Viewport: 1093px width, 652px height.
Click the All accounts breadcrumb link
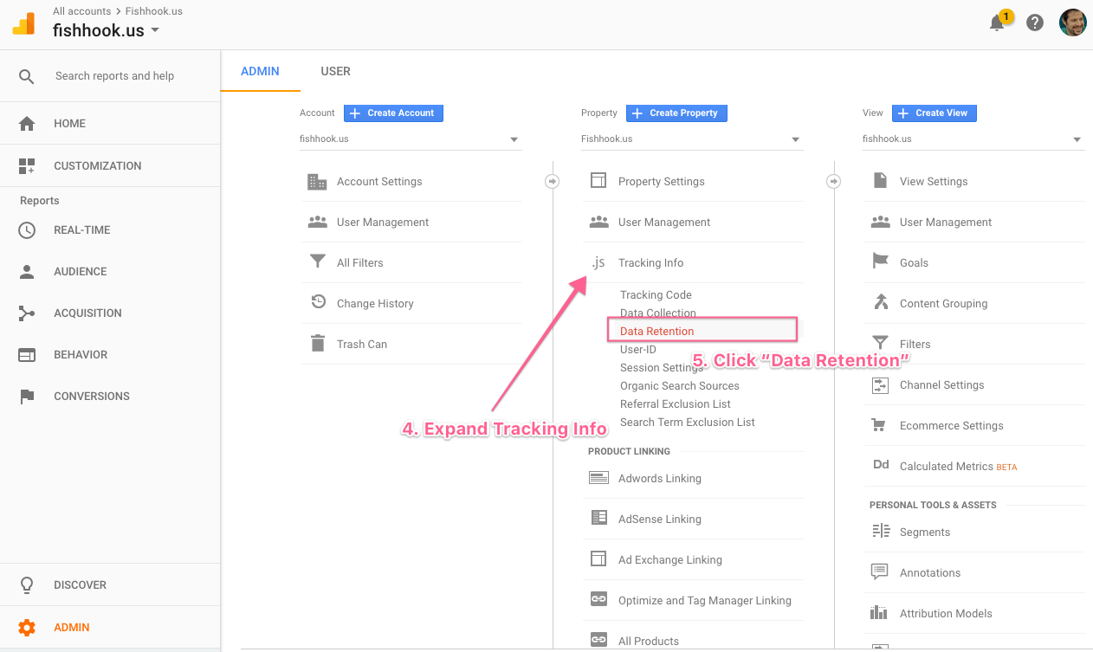coord(82,11)
